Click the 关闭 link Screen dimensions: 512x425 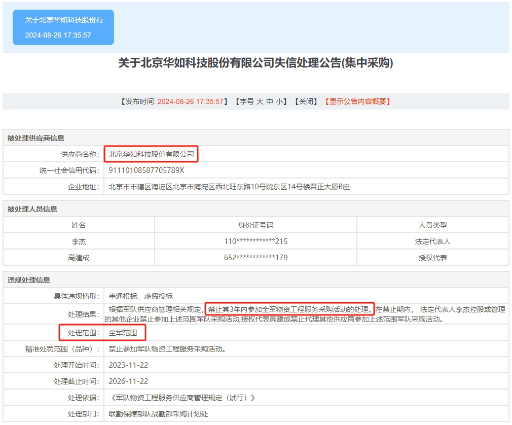pyautogui.click(x=306, y=101)
